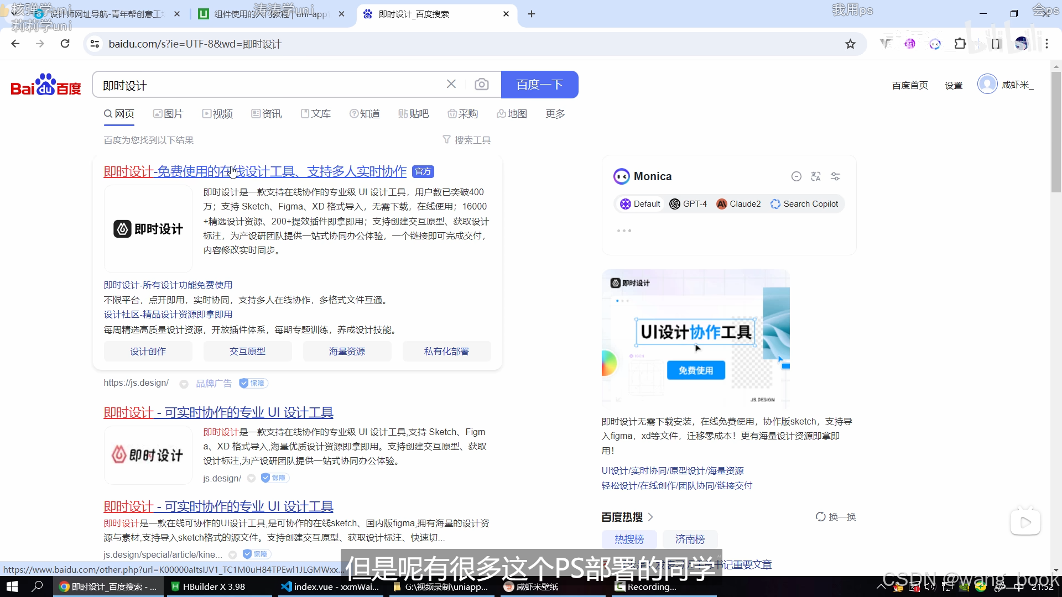Click the 设计创作 button
This screenshot has height=597, width=1062.
pos(148,351)
